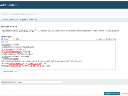The width and height of the screenshot is (128, 96).
Task: Expand step 1 Resource: Custom Table
Action: point(64,14)
